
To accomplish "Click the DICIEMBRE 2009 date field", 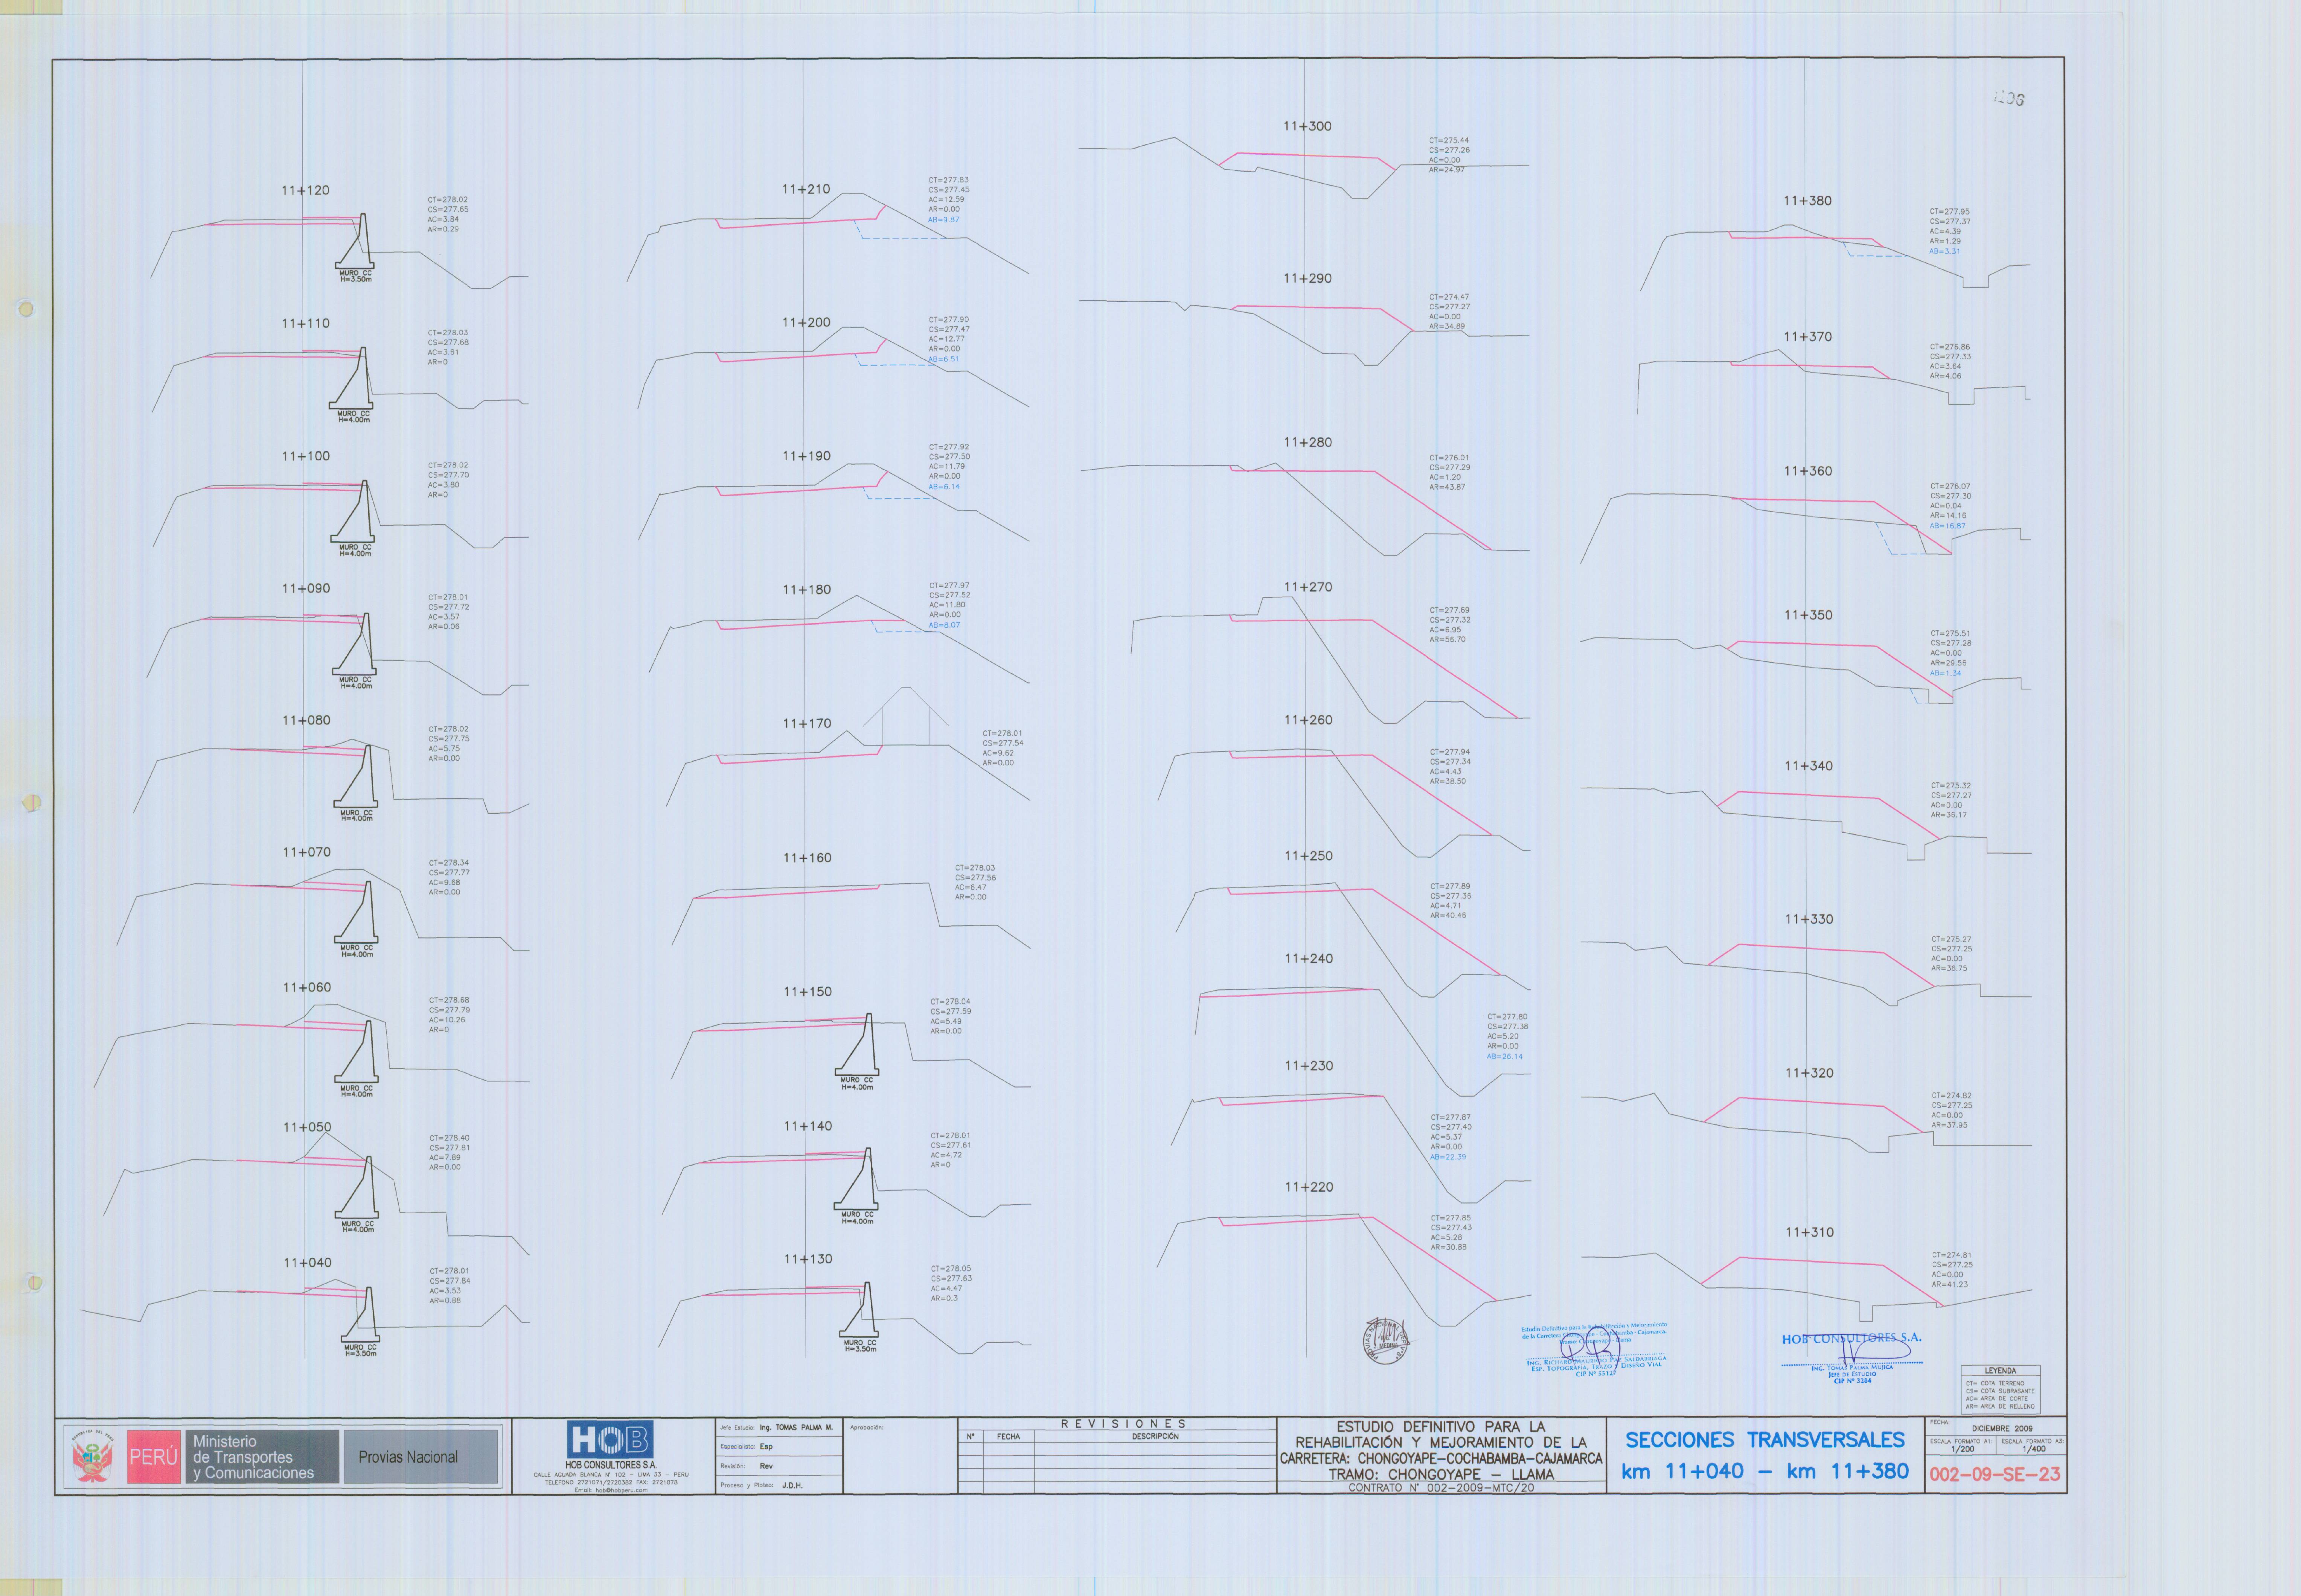I will 2002,1429.
